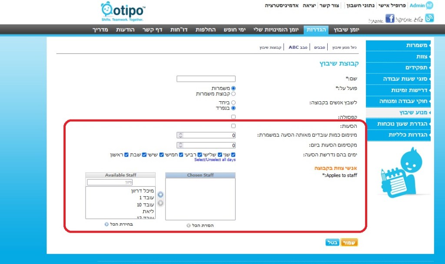Open 'חוקי עבודה ומנוחה' in the sidebar
This screenshot has width=445, height=264.
pos(398,101)
